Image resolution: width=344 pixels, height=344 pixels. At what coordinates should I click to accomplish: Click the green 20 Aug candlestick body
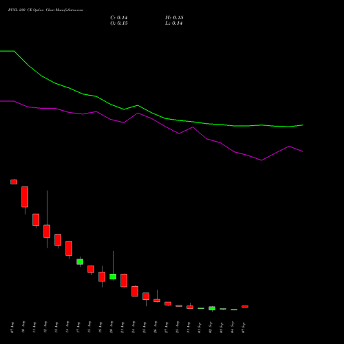click(113, 277)
